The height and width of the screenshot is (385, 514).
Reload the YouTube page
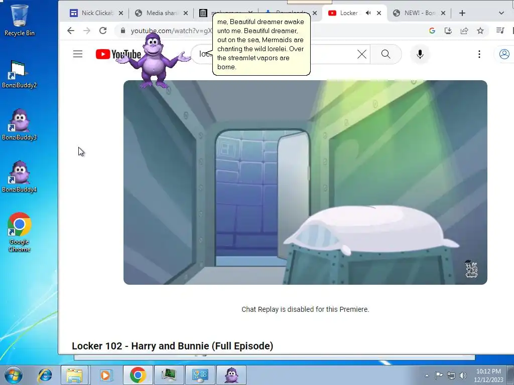(103, 31)
